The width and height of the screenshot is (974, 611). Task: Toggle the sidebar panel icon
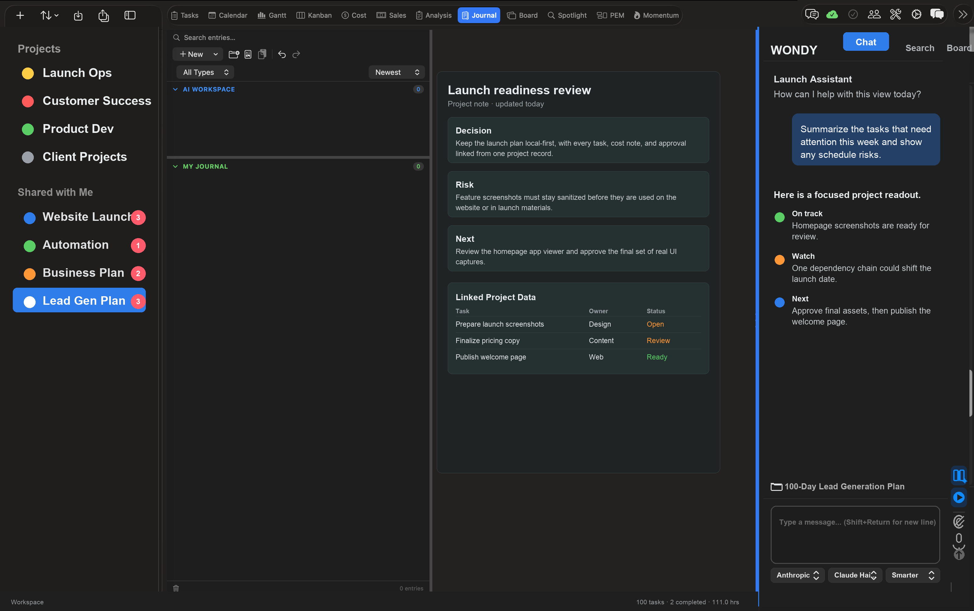(130, 15)
